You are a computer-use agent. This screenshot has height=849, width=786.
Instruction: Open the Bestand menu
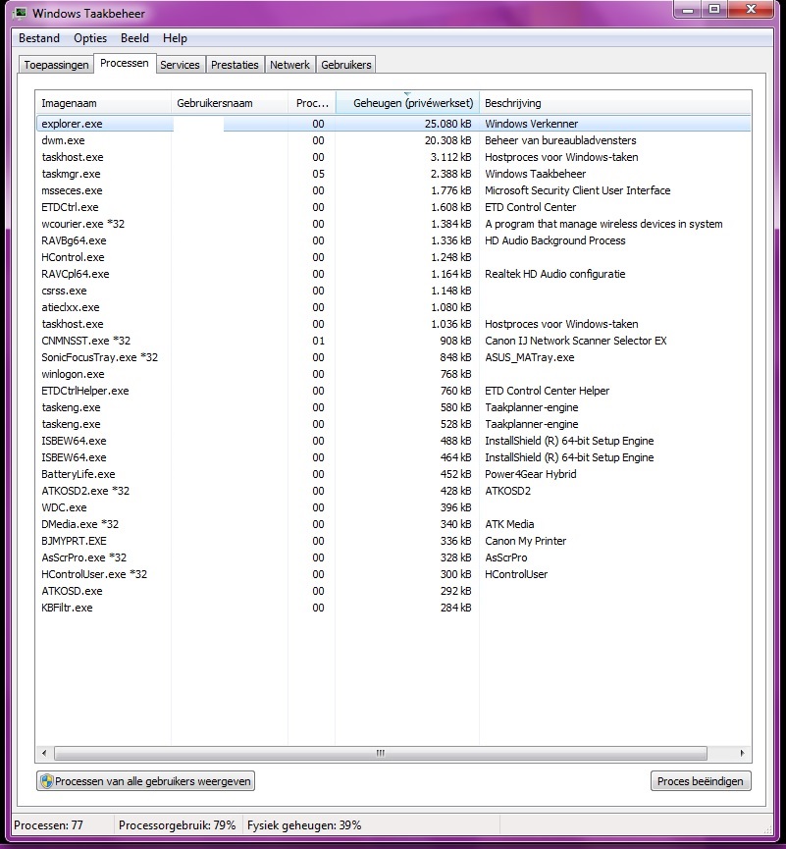click(39, 38)
